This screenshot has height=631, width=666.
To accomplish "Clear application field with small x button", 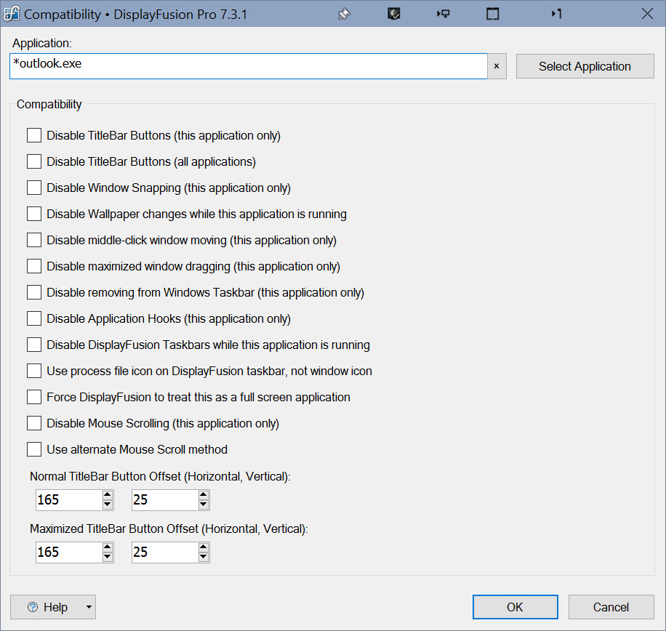I will [x=497, y=66].
